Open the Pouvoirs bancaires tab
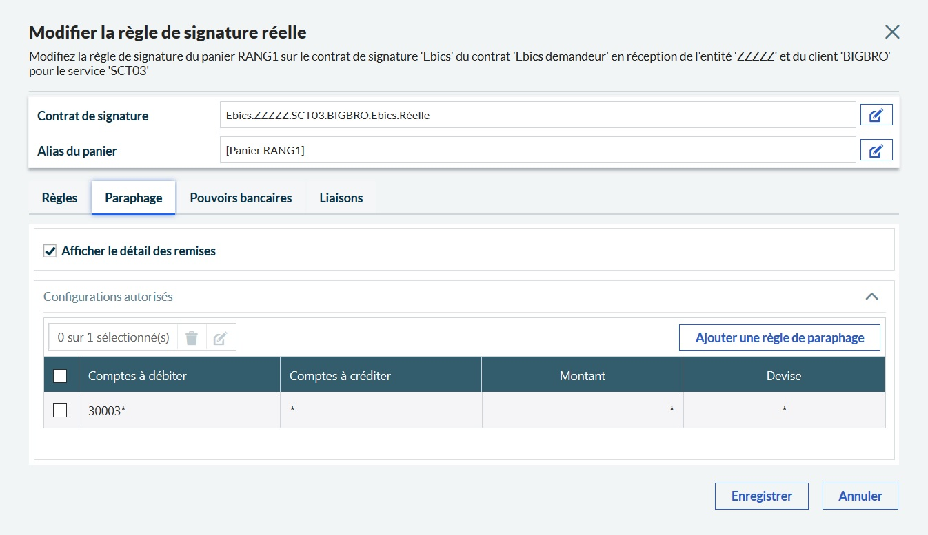This screenshot has height=535, width=928. pyautogui.click(x=241, y=198)
